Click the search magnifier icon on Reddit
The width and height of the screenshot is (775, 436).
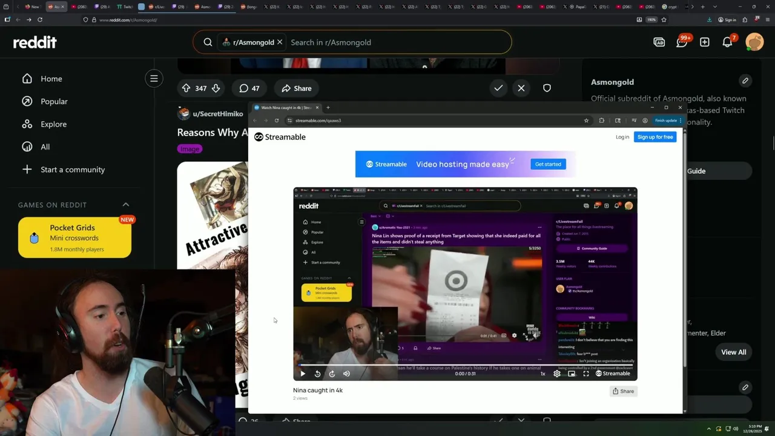208,42
